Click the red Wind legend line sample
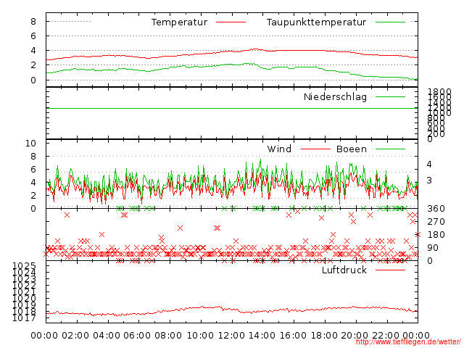This screenshot has width=464, height=348. click(x=315, y=149)
